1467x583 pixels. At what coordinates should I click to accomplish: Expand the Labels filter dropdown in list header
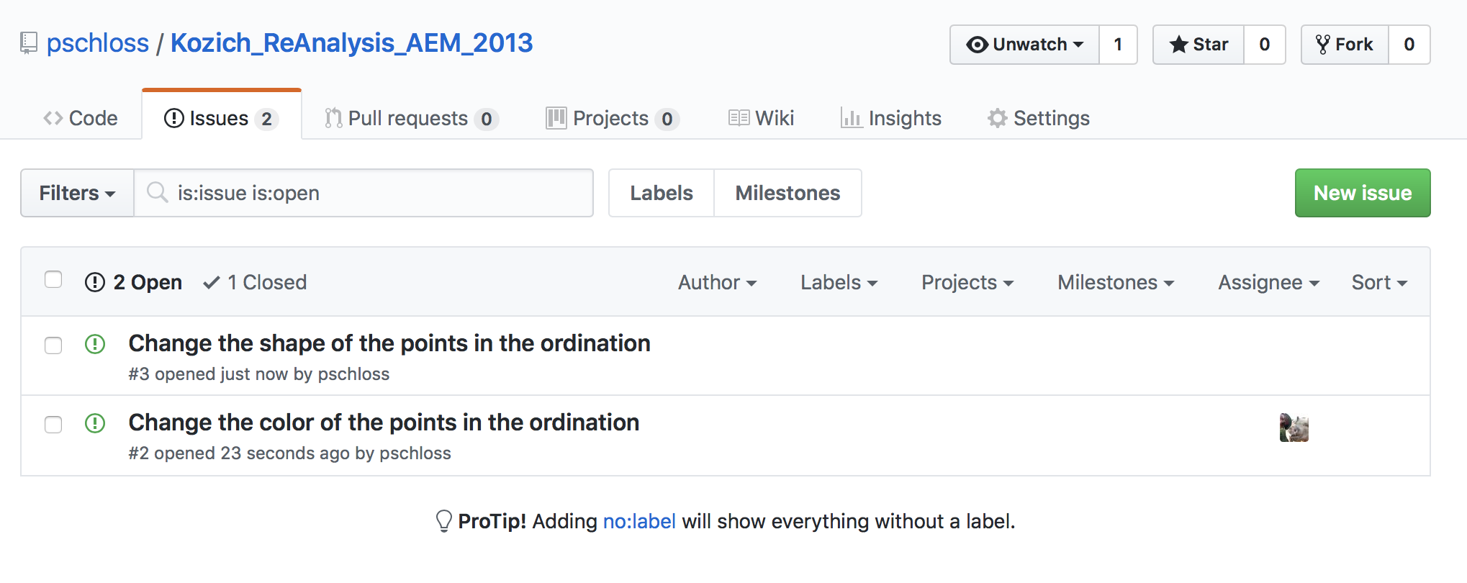point(839,282)
